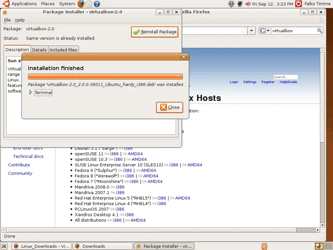
Task: Click the Show Desktop icon in bottom panel
Action: 4,246
